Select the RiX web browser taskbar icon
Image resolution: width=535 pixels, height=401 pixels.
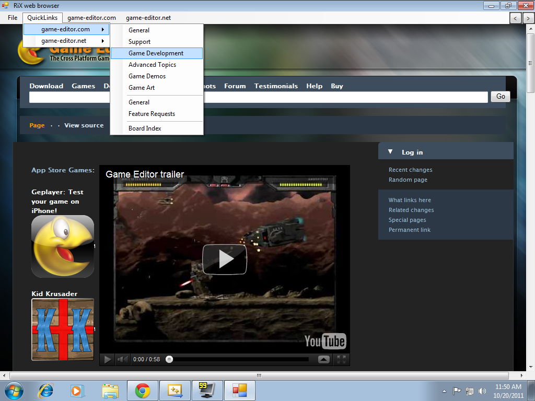coord(239,391)
